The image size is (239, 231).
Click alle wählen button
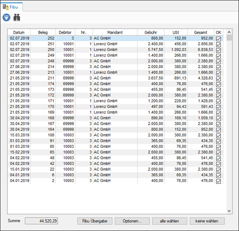point(169,221)
